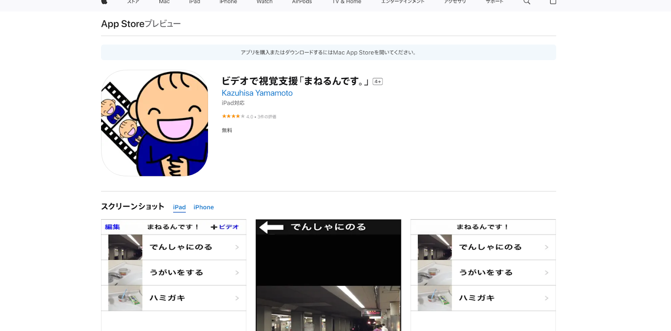Click まねるんです！ title in first screenshot

[x=173, y=227]
